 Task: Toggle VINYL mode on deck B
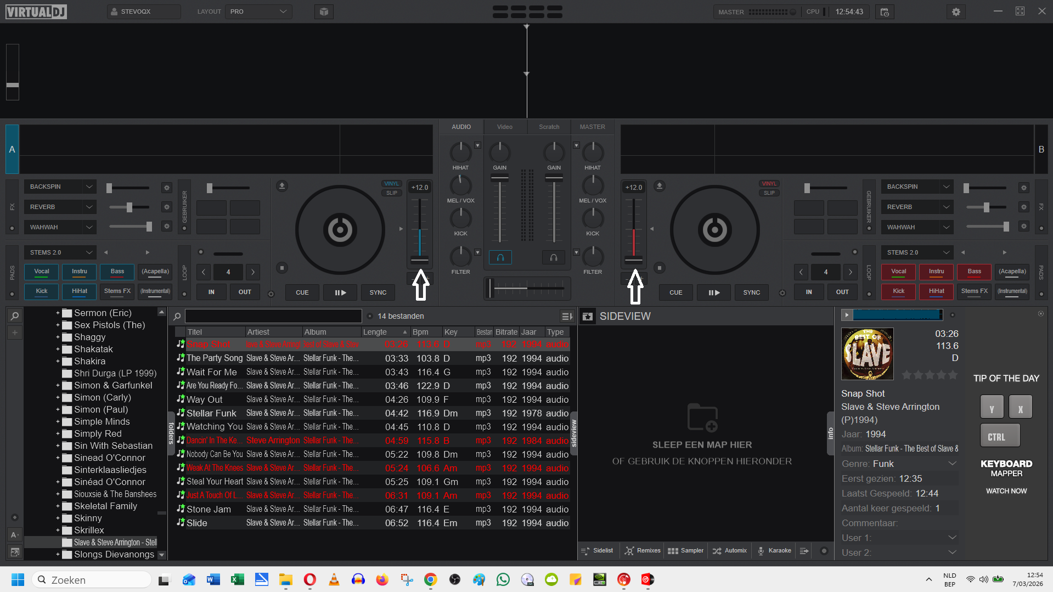click(769, 184)
